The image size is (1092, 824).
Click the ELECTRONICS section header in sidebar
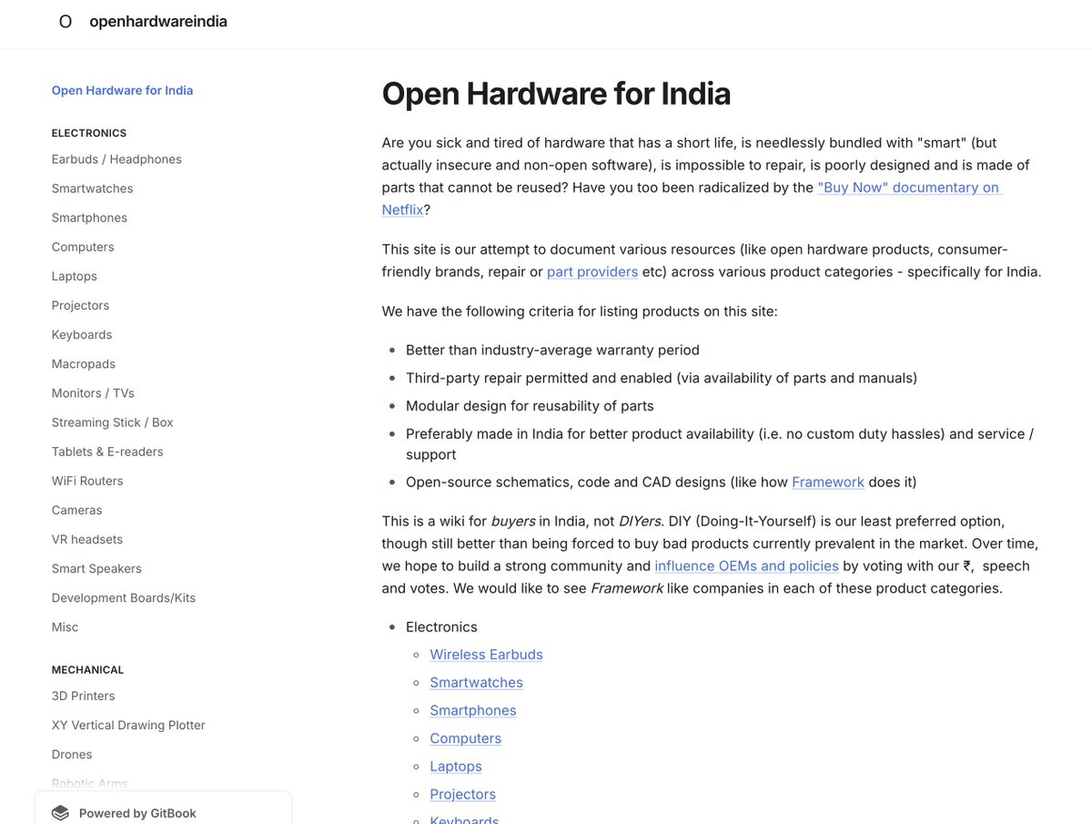click(x=89, y=133)
